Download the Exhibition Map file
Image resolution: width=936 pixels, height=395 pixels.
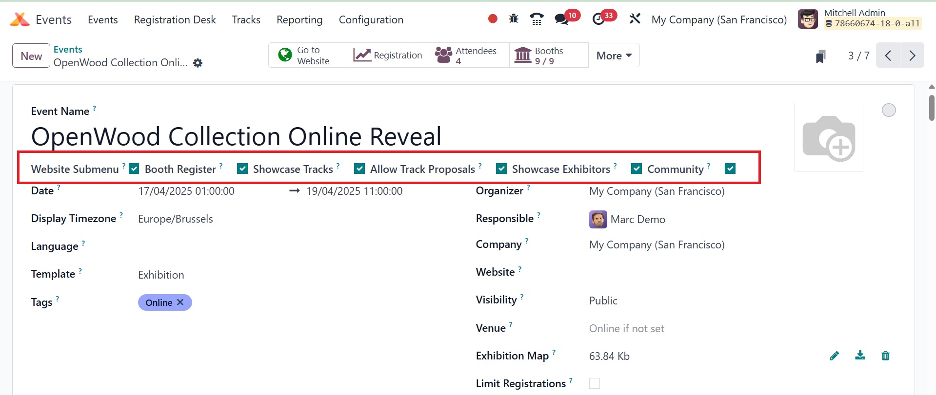pos(860,356)
